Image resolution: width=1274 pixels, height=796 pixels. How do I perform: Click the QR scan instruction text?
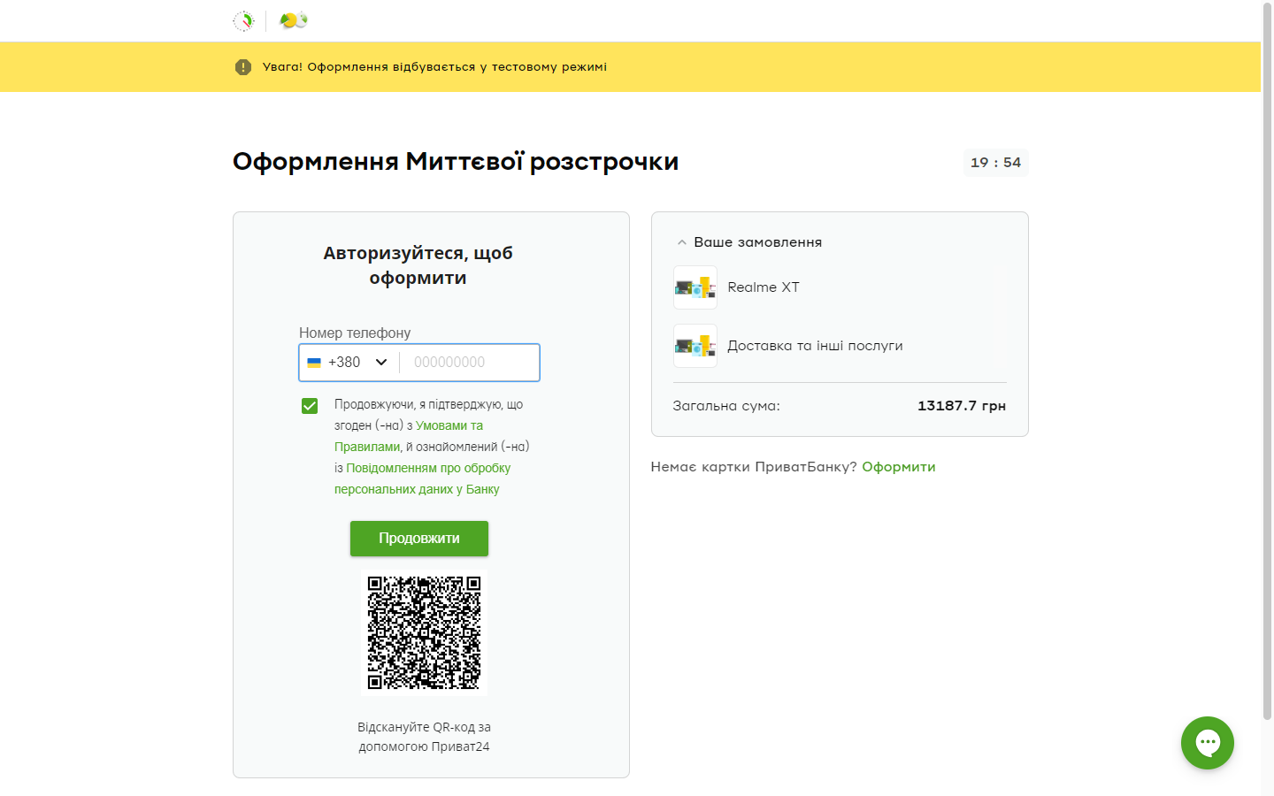click(x=424, y=737)
